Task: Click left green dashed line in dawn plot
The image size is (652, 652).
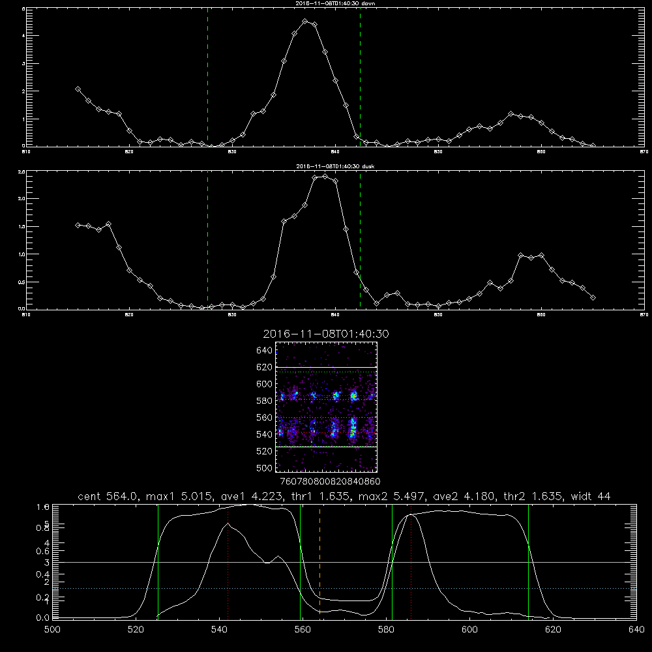Action: point(208,78)
